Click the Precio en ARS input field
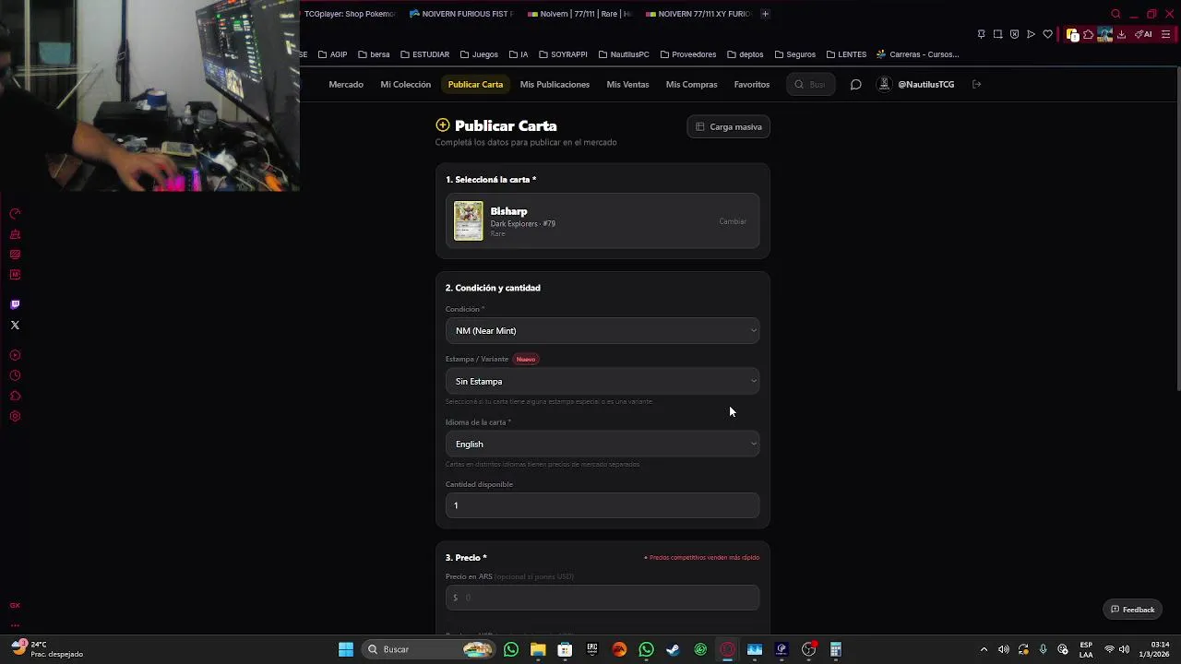This screenshot has height=664, width=1181. point(602,598)
